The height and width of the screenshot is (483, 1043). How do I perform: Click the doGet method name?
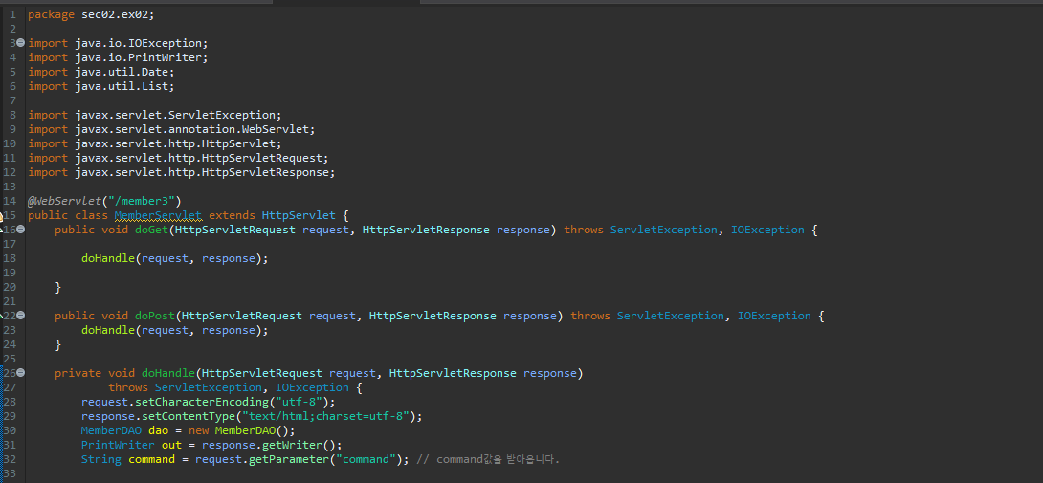151,230
